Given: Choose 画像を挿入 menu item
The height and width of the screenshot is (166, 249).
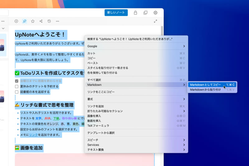Looking at the screenshot, I should tap(136, 116).
